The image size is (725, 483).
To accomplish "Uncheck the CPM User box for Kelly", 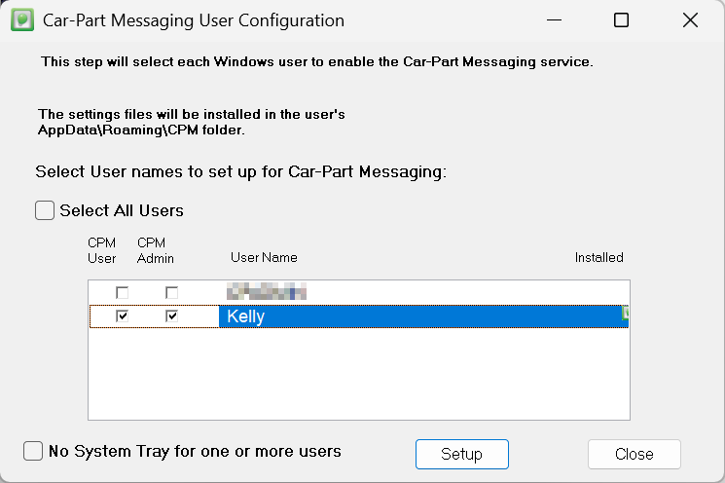I will [x=122, y=316].
